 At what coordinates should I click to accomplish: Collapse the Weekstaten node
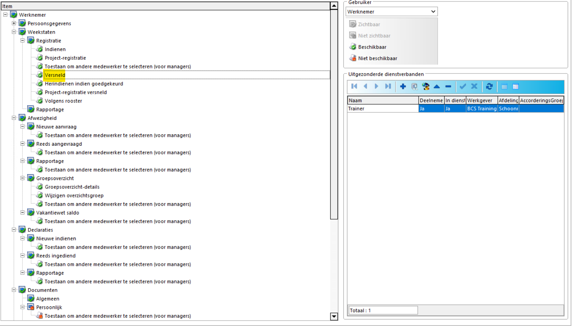coord(14,32)
